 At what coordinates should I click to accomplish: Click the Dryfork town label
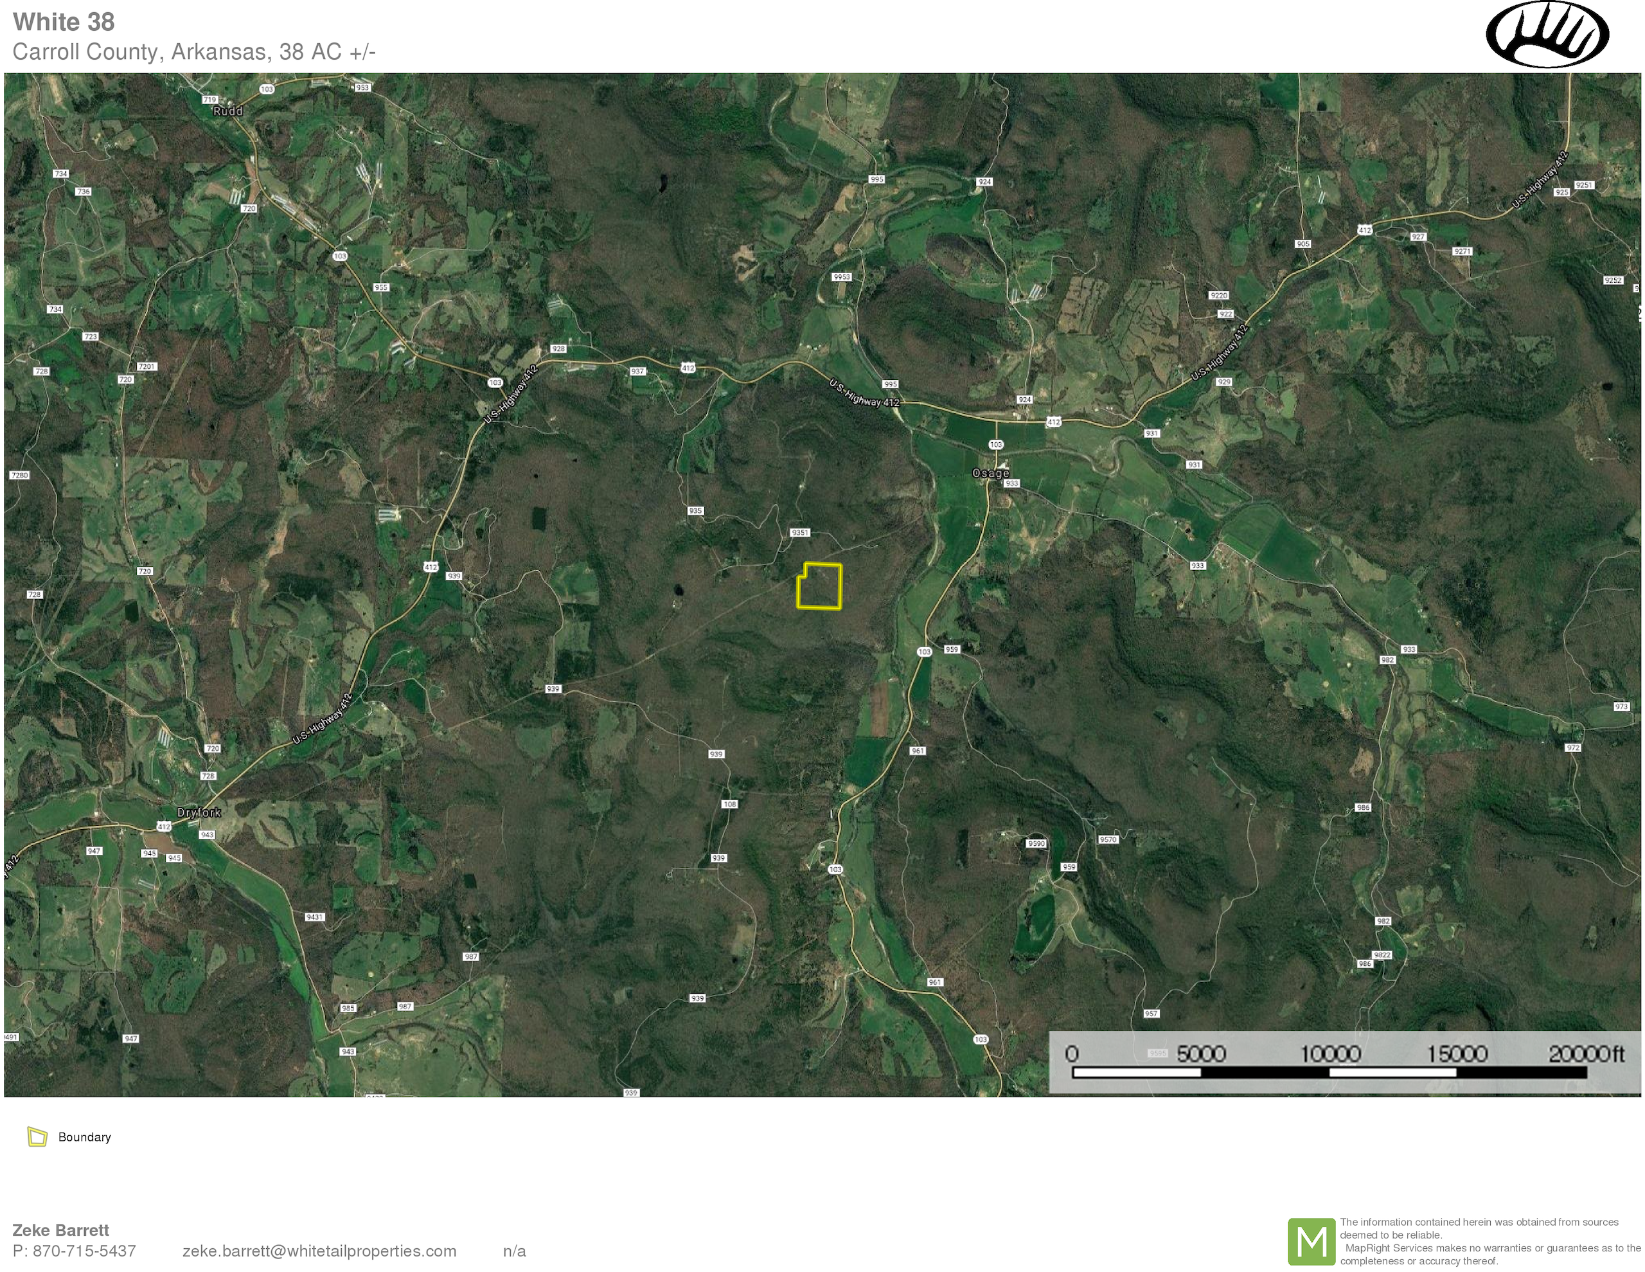[199, 812]
